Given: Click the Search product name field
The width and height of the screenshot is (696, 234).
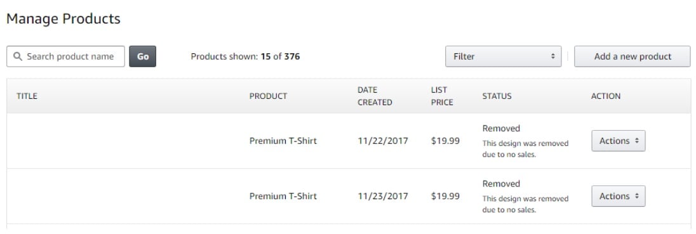Looking at the screenshot, I should coord(65,56).
